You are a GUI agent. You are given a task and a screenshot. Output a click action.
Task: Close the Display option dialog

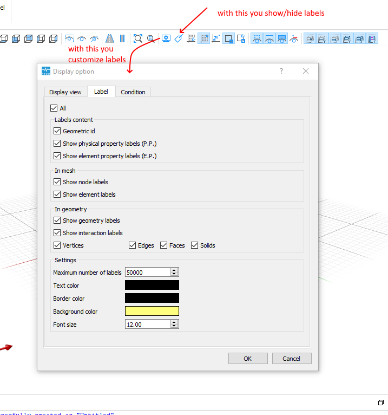306,71
